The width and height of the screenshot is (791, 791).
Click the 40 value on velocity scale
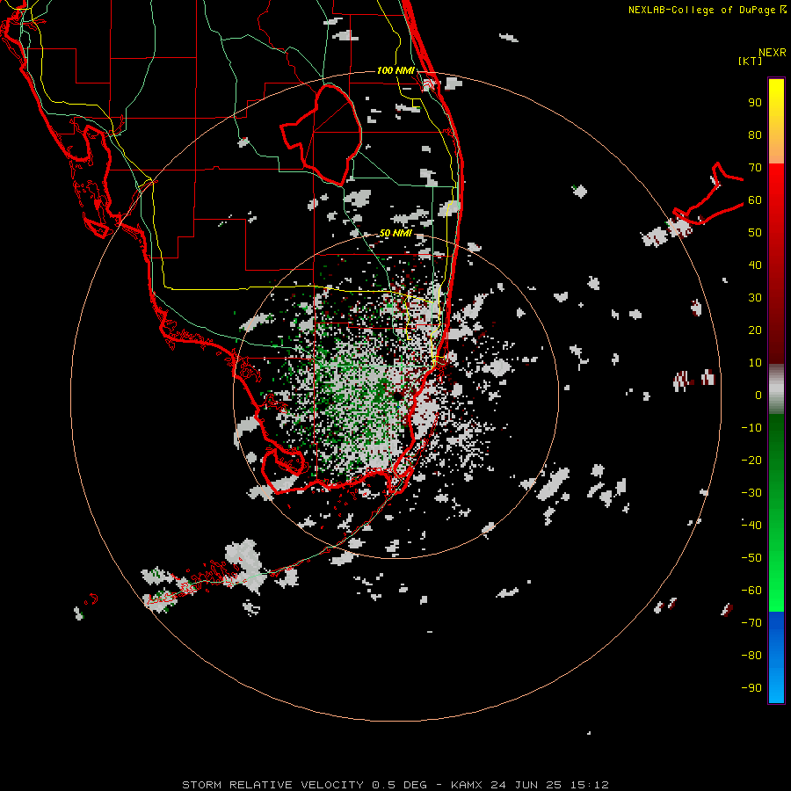(755, 265)
